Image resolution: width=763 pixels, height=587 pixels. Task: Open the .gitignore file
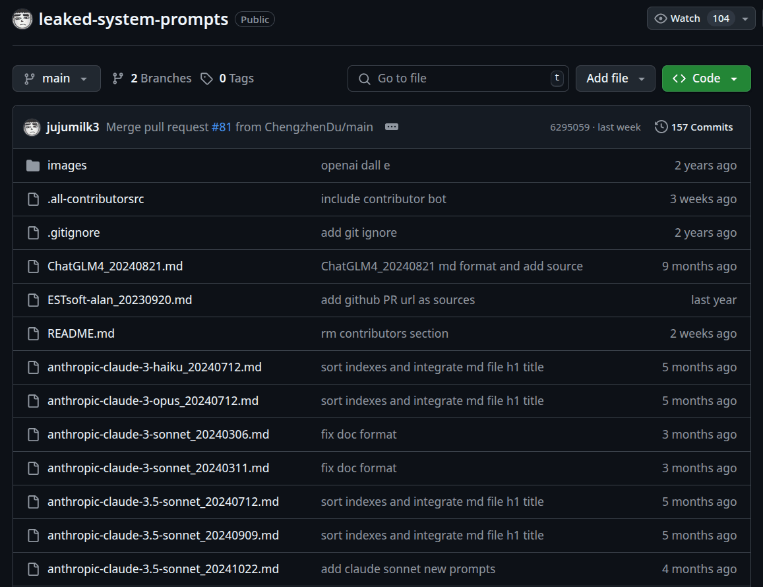point(73,233)
